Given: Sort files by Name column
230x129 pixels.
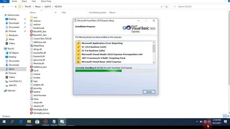Looking at the screenshot, I should point(33,13).
